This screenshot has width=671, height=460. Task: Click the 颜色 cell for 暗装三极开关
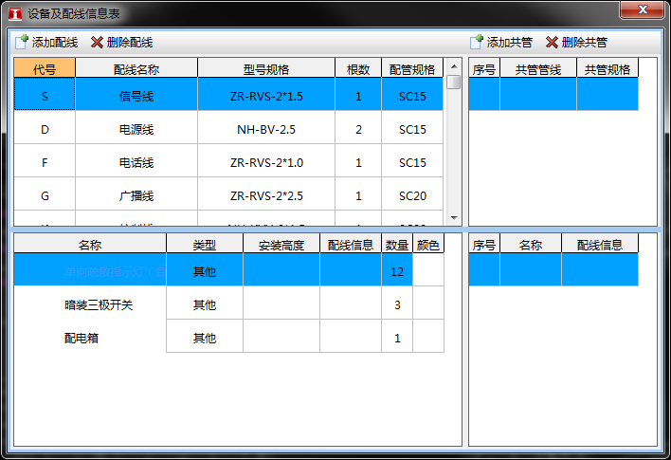coord(428,304)
